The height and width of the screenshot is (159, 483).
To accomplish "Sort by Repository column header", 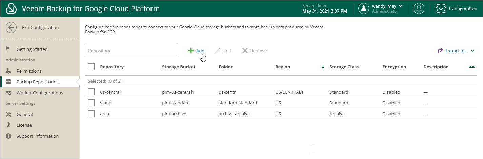I will [x=112, y=67].
